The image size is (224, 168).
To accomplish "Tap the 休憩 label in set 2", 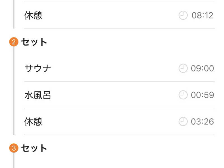I will coord(33,122).
